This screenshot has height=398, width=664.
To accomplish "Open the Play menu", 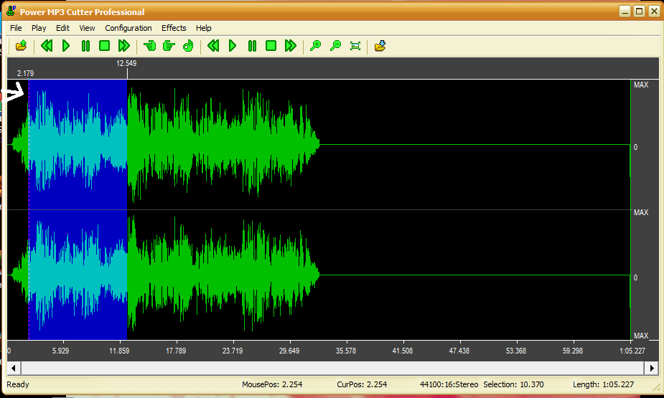I will tap(39, 28).
